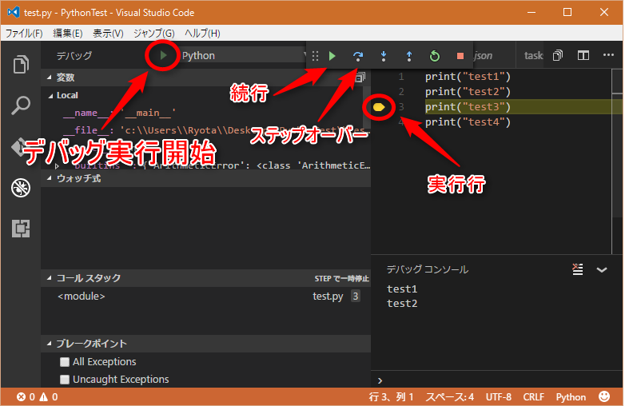The width and height of the screenshot is (641, 406).
Task: Click the Step Over debug button
Action: [358, 56]
